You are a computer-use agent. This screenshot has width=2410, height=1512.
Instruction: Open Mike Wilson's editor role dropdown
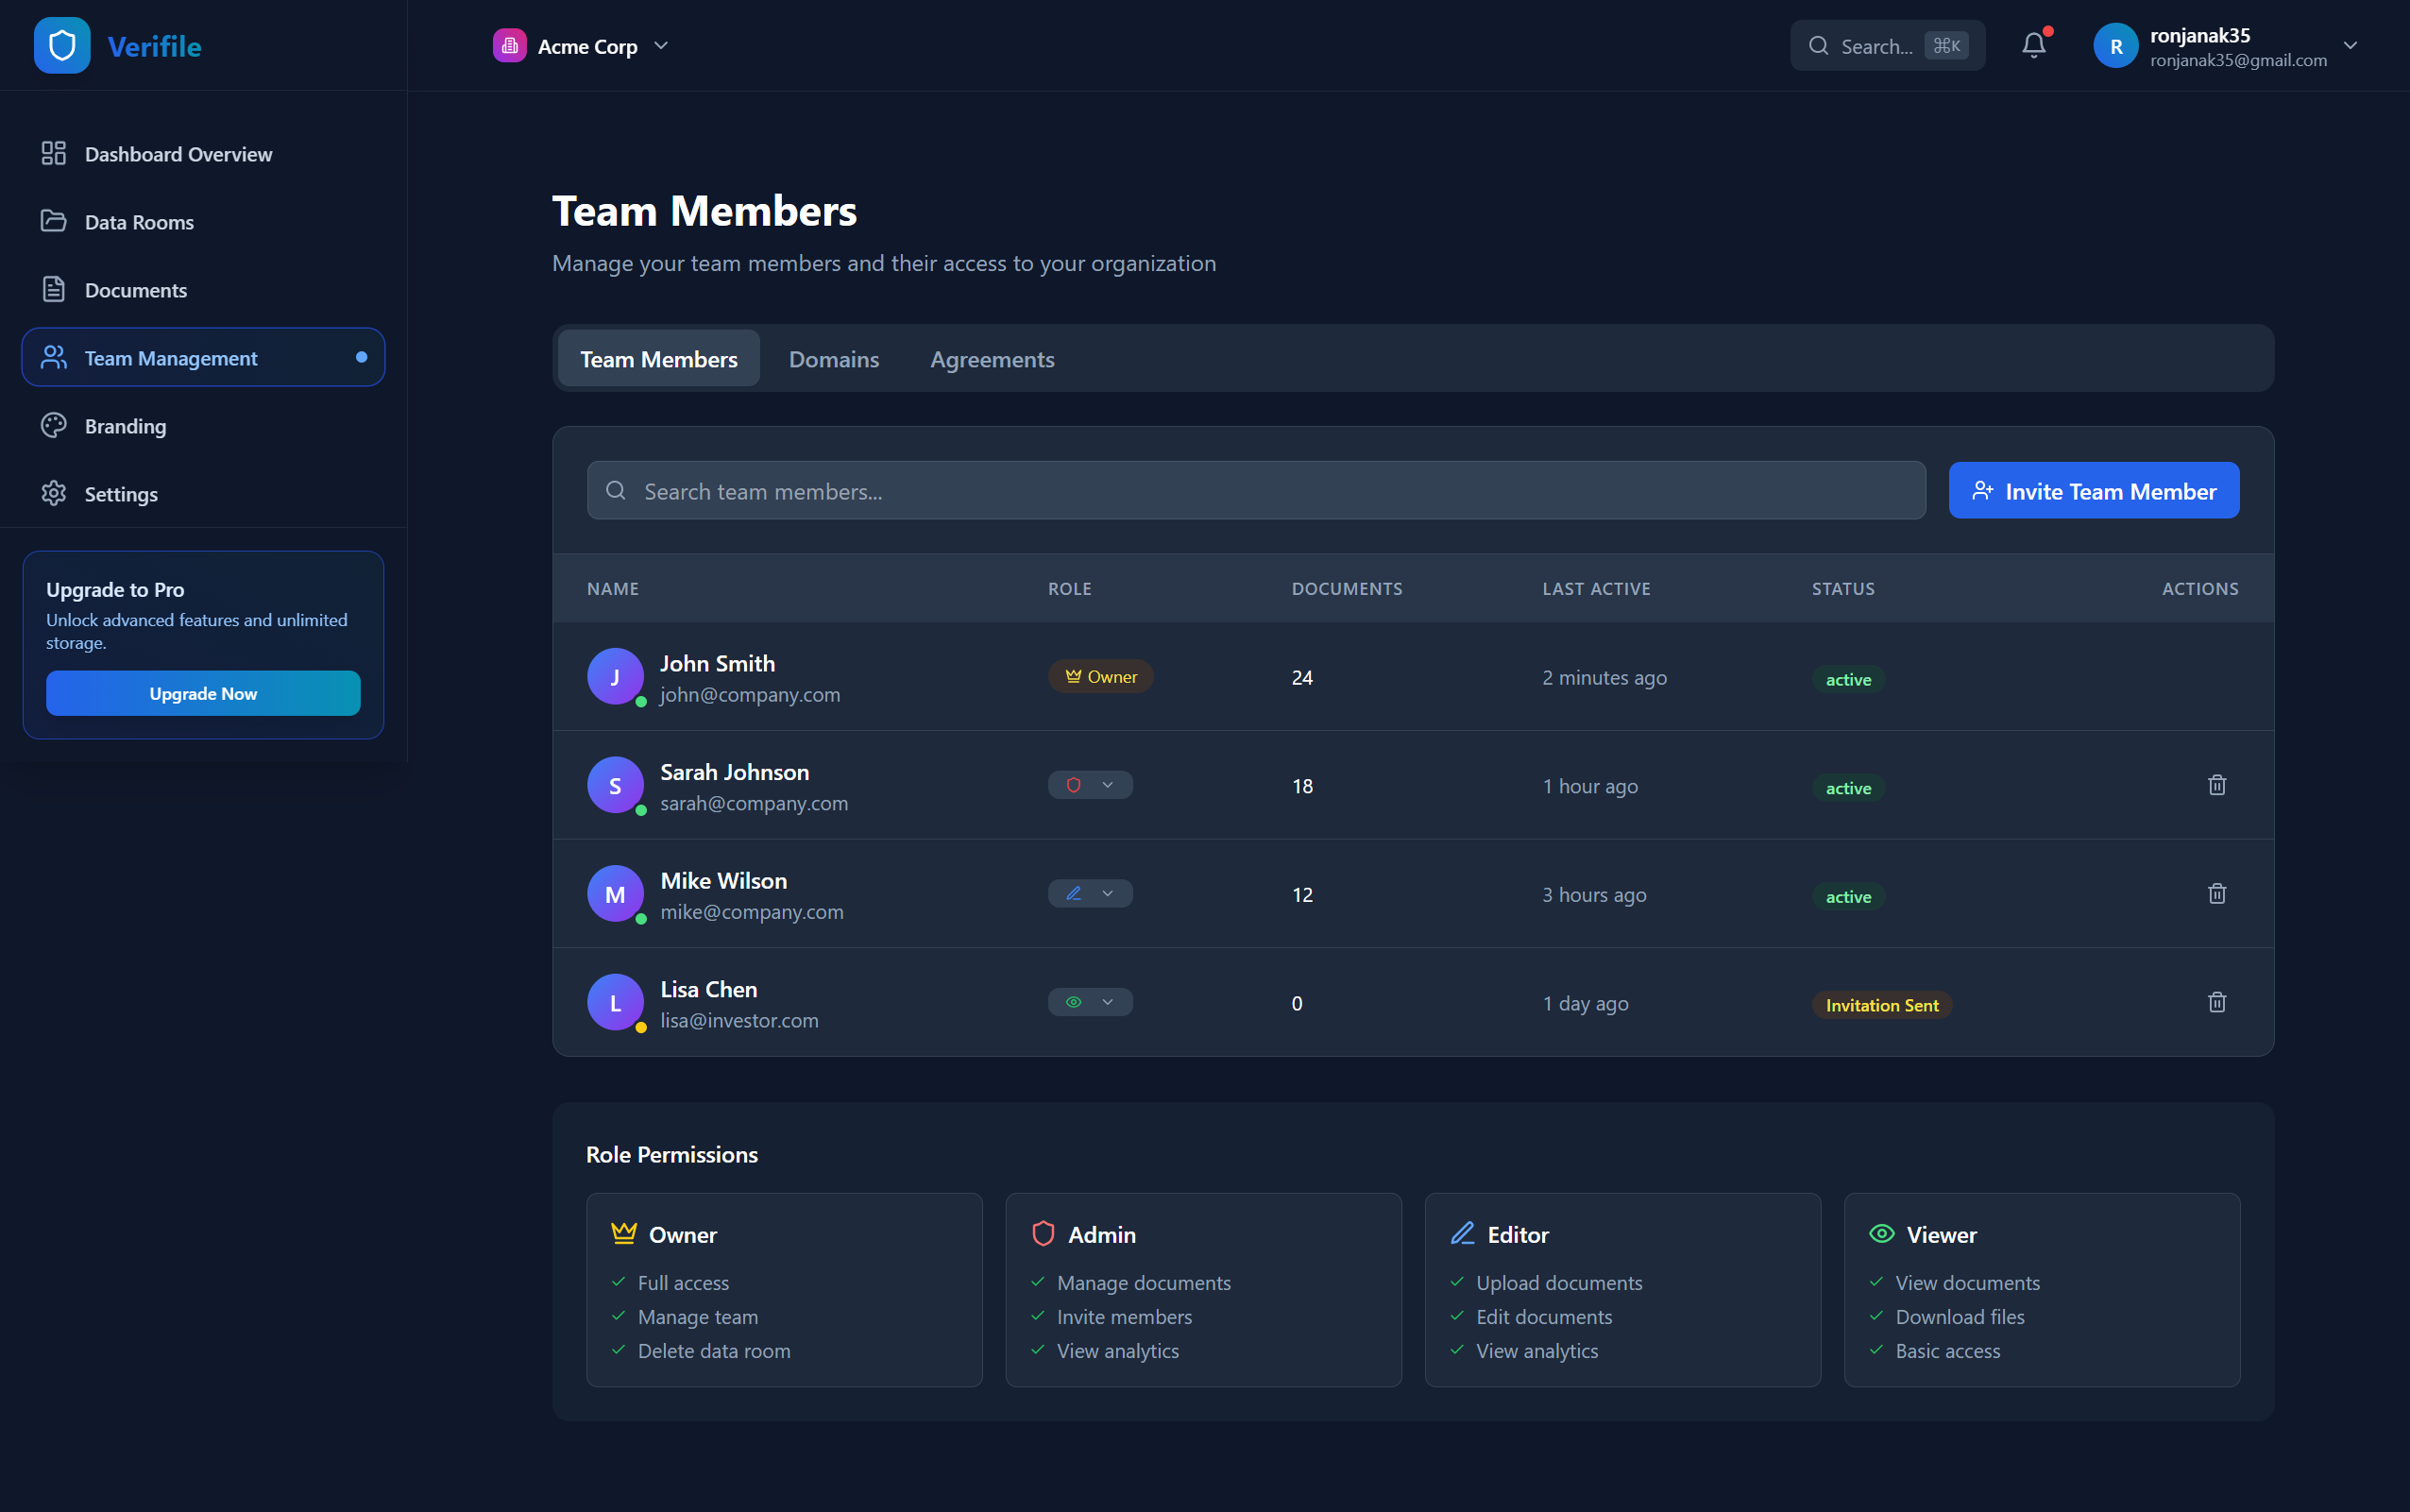tap(1090, 894)
